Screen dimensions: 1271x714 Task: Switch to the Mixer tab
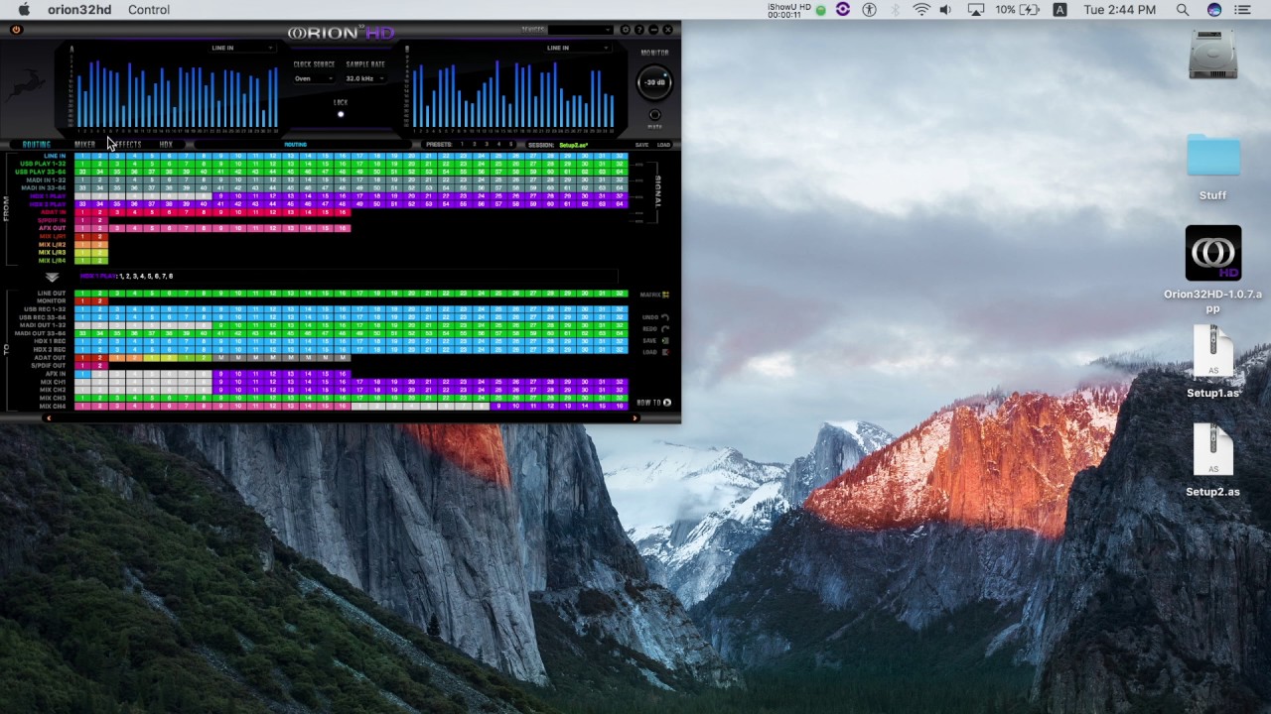pos(84,145)
